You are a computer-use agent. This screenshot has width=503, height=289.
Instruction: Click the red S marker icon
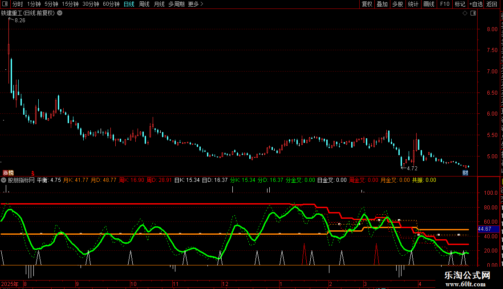click(33, 173)
